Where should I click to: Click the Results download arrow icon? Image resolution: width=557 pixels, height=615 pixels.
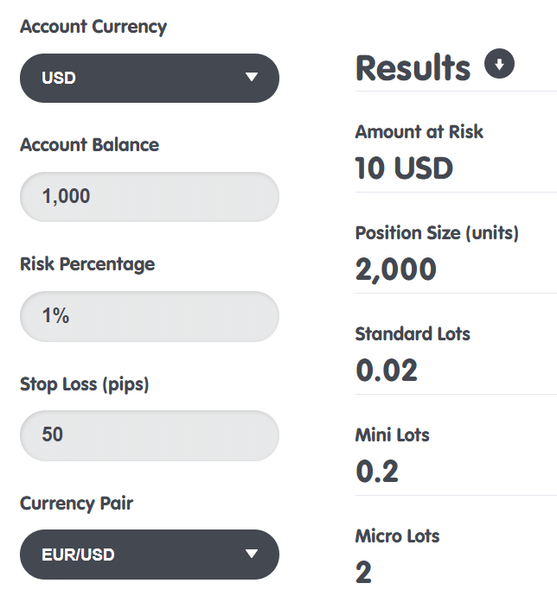coord(499,64)
